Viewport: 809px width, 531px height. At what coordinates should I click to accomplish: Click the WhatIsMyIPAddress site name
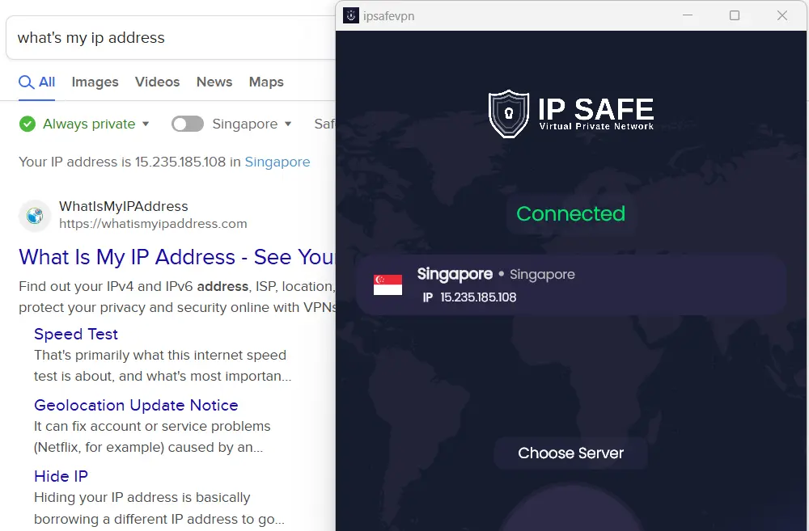(x=123, y=206)
